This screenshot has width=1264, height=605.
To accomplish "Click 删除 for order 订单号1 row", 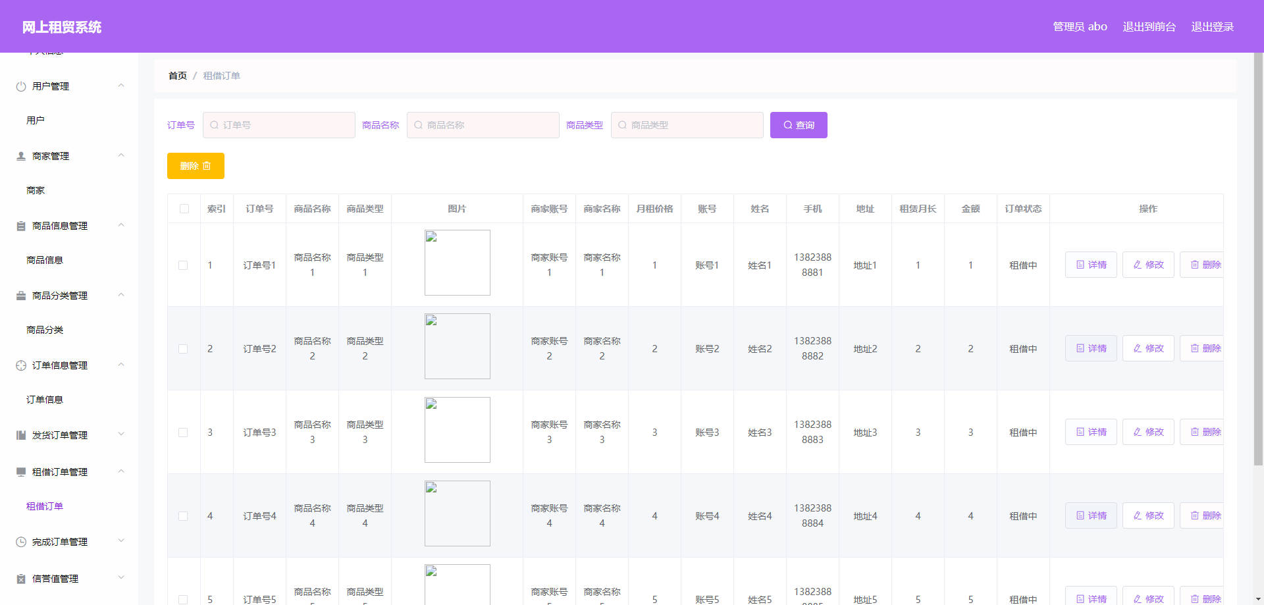I will click(x=1201, y=265).
